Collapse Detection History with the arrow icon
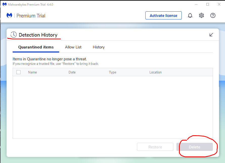 point(211,35)
